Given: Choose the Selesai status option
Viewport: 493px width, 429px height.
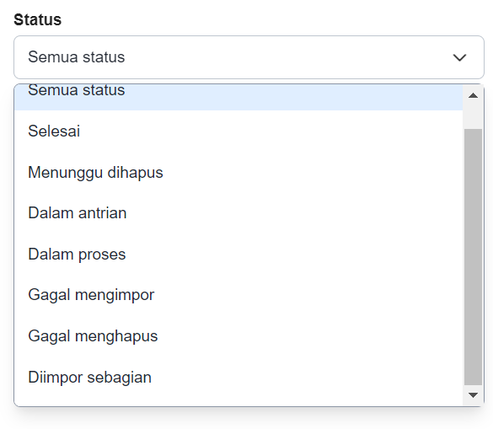Looking at the screenshot, I should tap(238, 131).
